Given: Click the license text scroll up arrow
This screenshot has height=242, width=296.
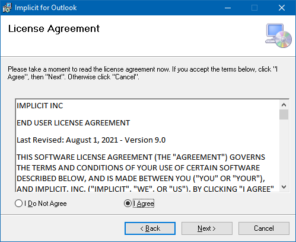Looking at the screenshot, I should (x=284, y=105).
